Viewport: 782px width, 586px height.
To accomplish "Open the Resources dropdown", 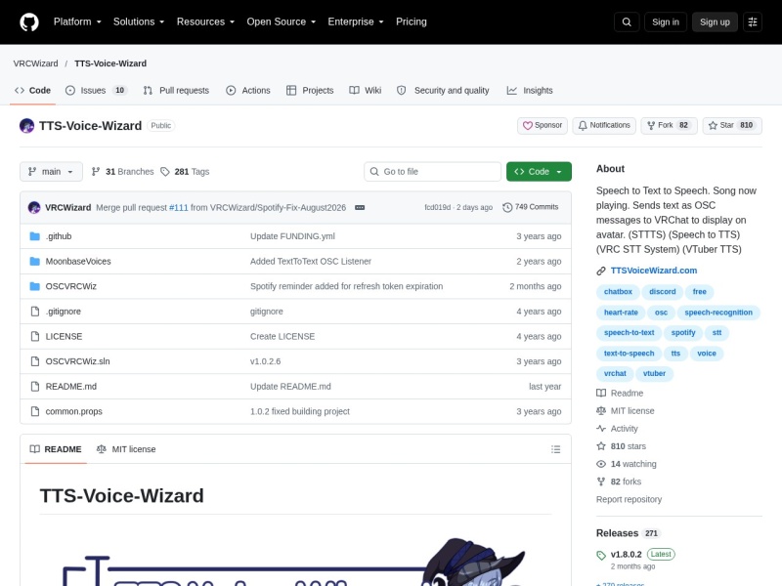I will tap(205, 21).
